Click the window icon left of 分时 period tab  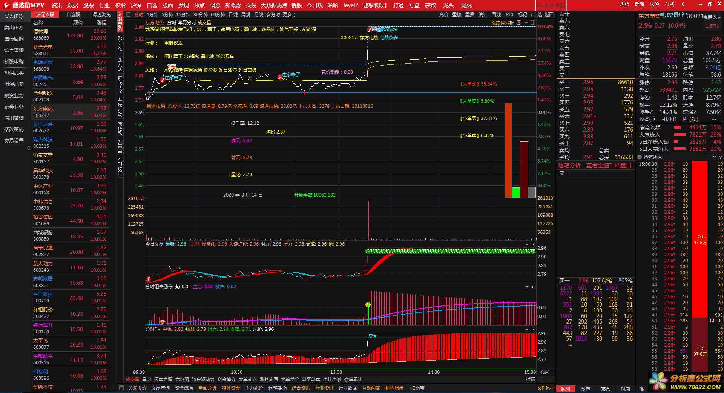(128, 15)
